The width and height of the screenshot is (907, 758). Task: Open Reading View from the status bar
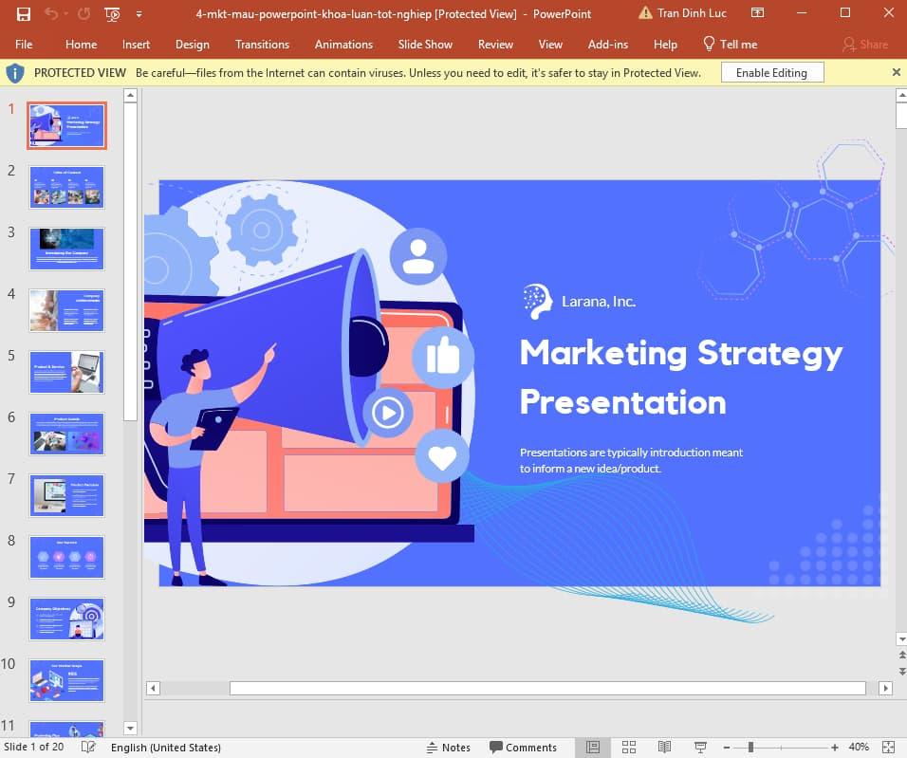point(663,747)
